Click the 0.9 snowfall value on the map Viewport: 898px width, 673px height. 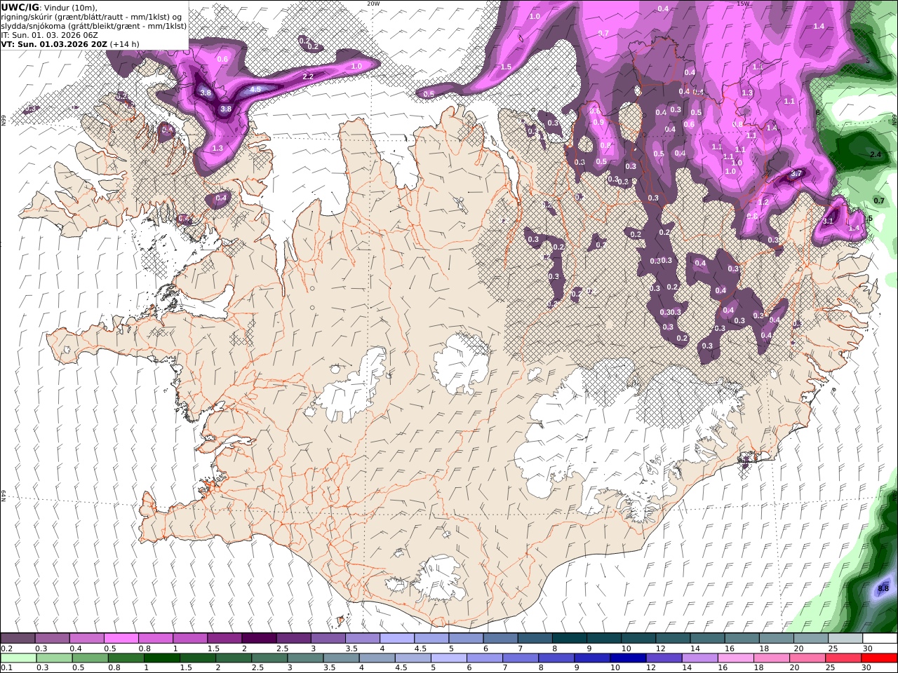click(x=598, y=122)
